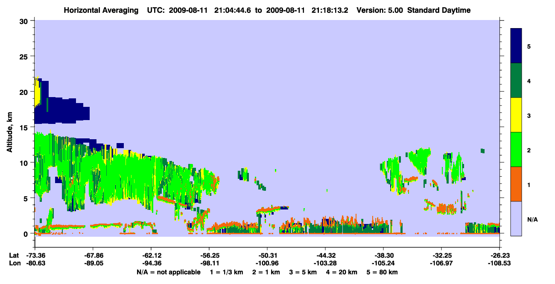
Task: Click the longitude value -106.97
Action: (x=441, y=263)
